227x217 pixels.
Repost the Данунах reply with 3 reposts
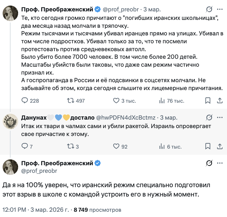pos(70,147)
